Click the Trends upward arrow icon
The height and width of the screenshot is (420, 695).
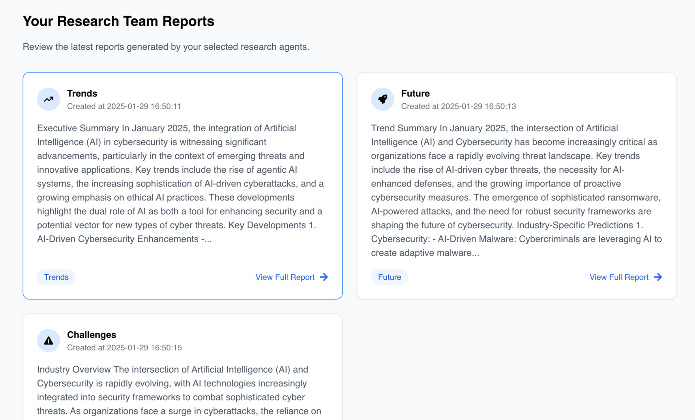point(48,99)
